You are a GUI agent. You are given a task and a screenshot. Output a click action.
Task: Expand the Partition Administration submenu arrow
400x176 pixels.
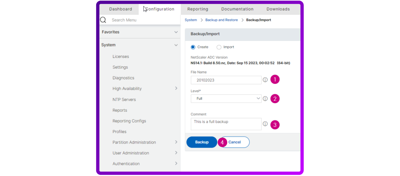pos(176,142)
